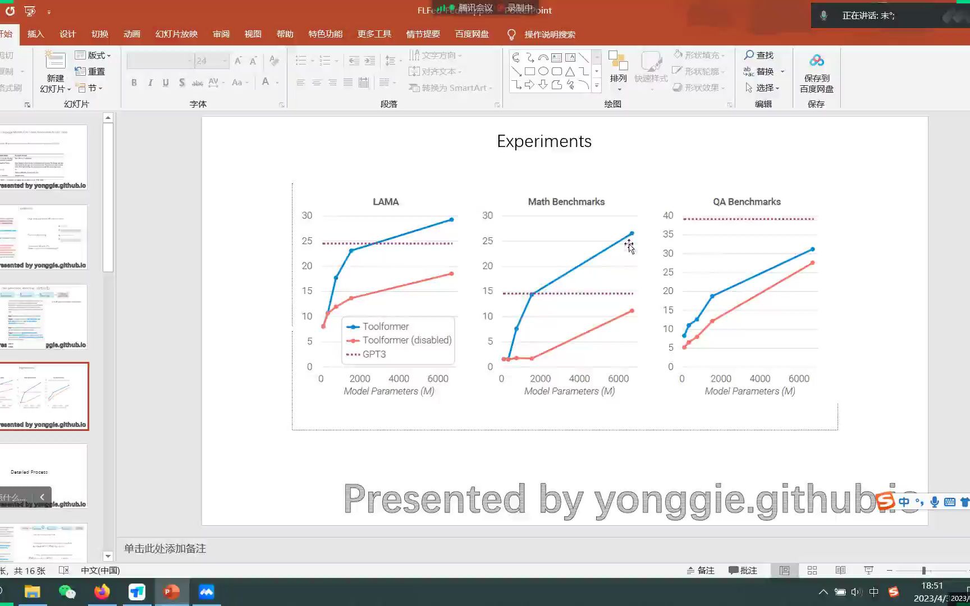Switch to the 设计 ribbon tab
Image resolution: width=970 pixels, height=606 pixels.
[67, 34]
